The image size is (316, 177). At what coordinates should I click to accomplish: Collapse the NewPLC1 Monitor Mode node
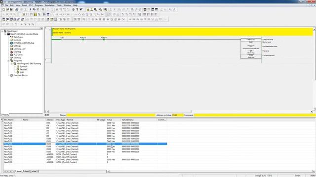pyautogui.click(x=5, y=34)
